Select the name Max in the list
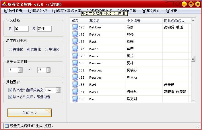The width and height of the screenshot is (202, 130). point(92,99)
